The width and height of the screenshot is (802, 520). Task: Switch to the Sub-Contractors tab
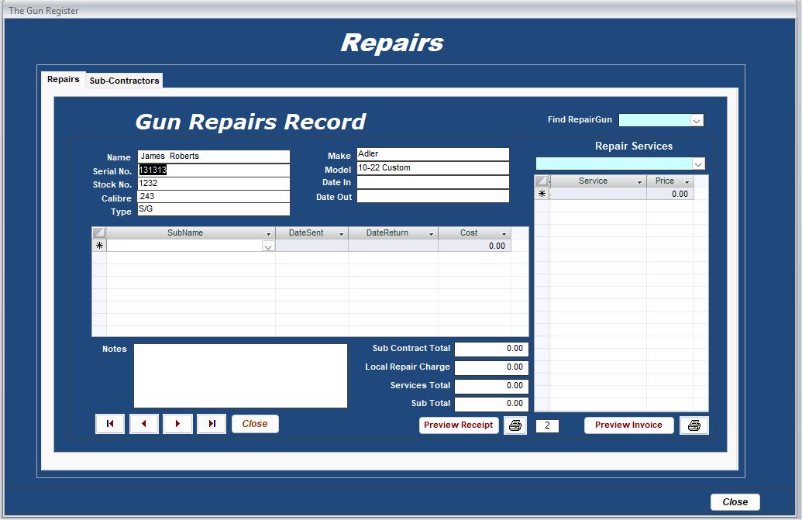click(x=123, y=80)
